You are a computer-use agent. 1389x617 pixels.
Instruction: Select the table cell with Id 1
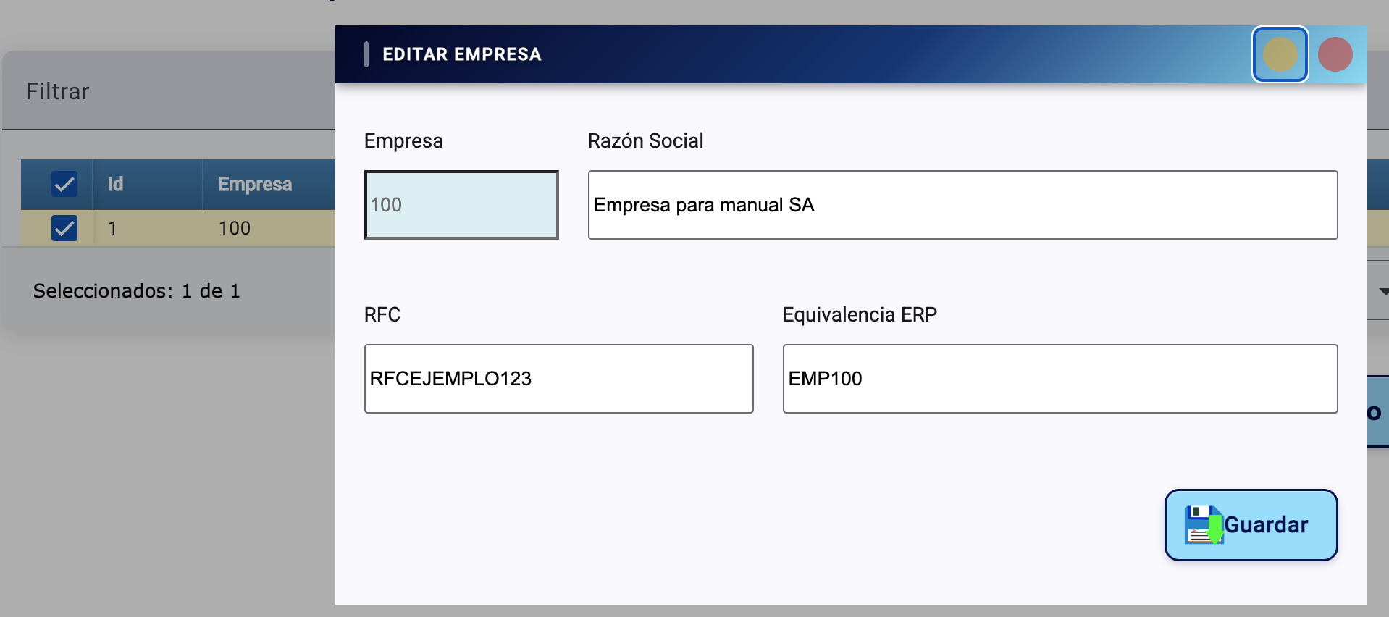(x=113, y=228)
